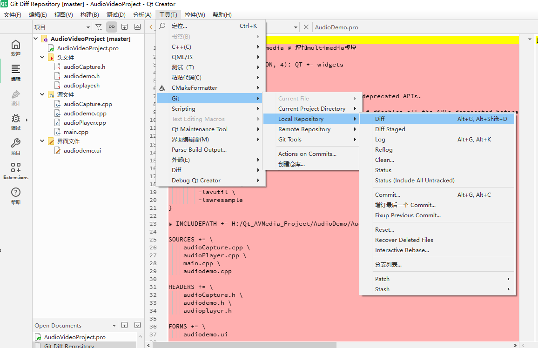Open Extensions mode

pos(16,171)
